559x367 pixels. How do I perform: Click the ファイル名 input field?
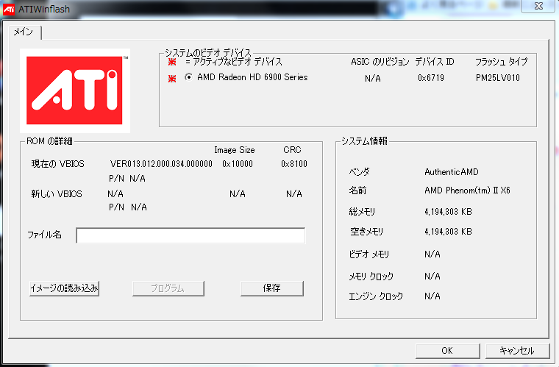(x=191, y=235)
